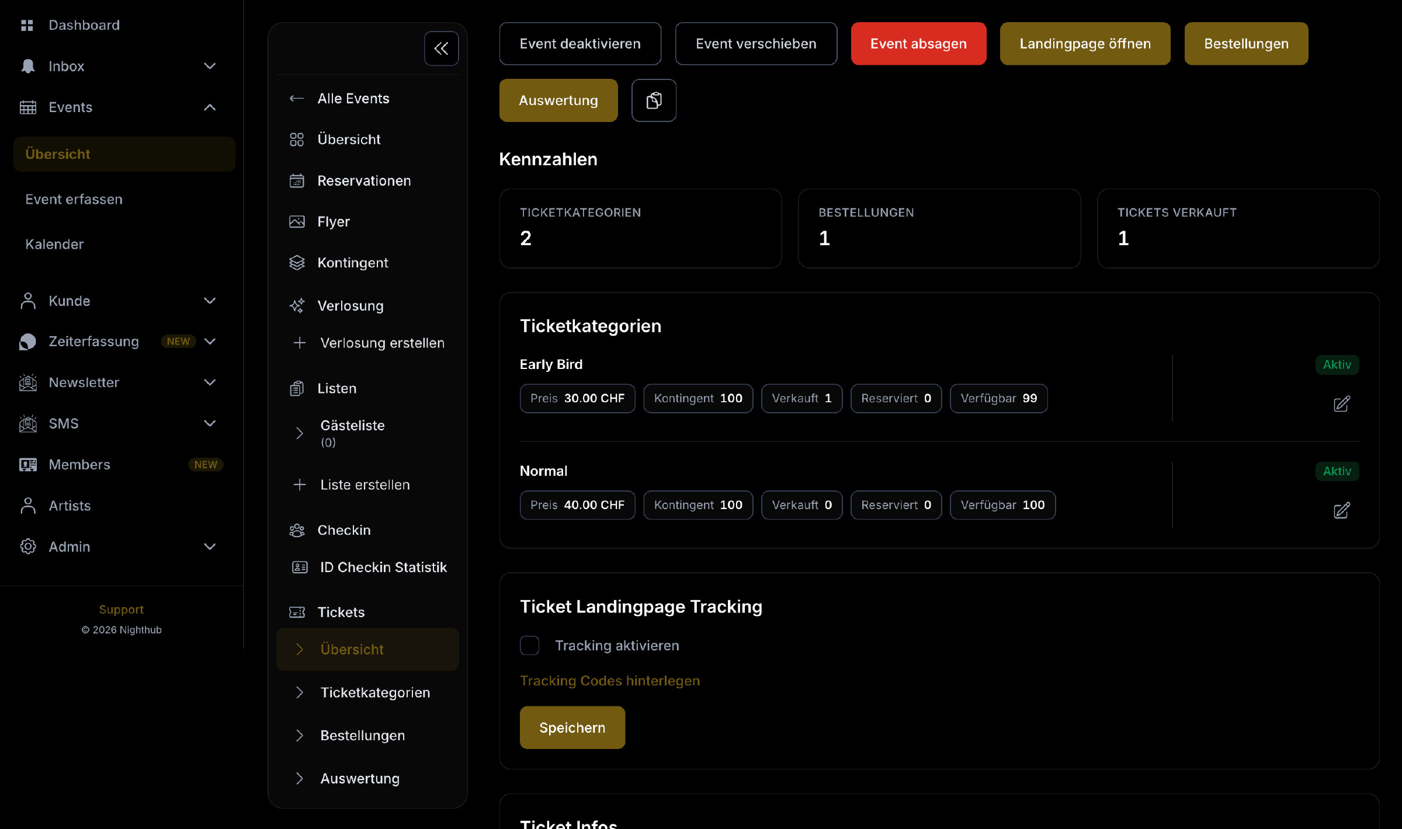Open the Inbox bell icon
The height and width of the screenshot is (829, 1402).
tap(27, 66)
